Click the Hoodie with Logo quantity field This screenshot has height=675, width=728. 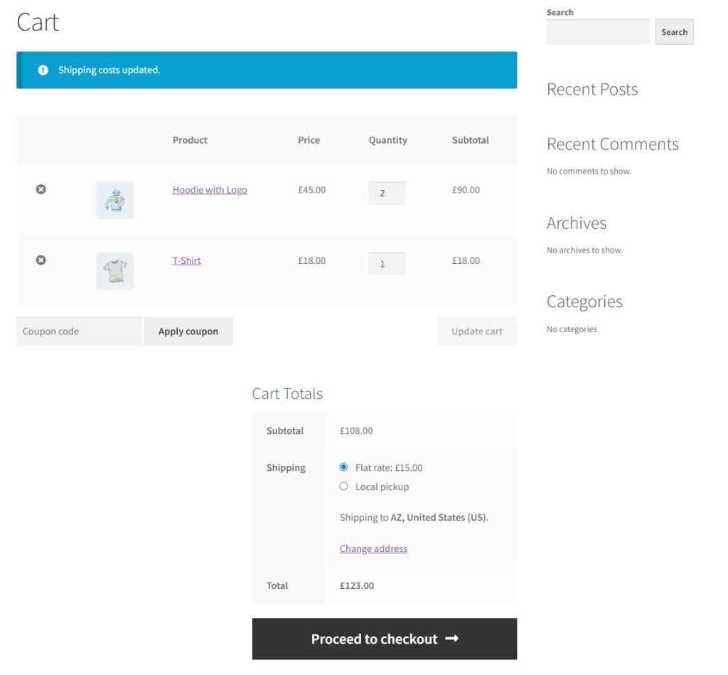tap(387, 193)
